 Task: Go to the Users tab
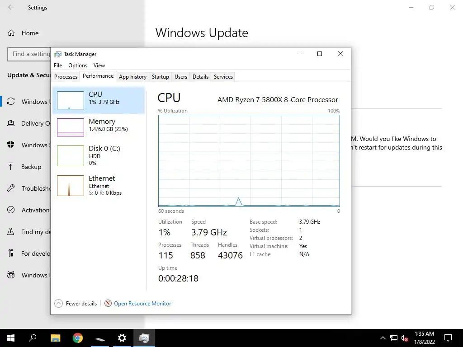181,77
